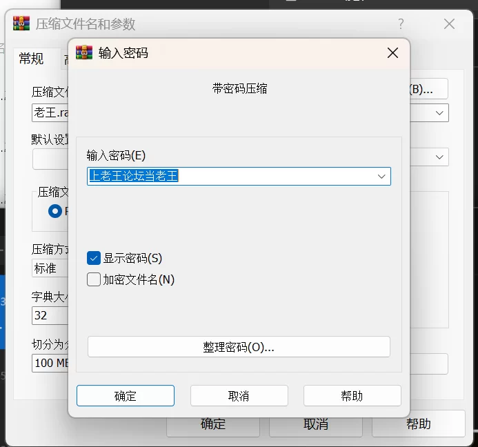Click the 切分 volume size field showing 100 MB
Viewport: 478px width, 447px height.
point(50,363)
